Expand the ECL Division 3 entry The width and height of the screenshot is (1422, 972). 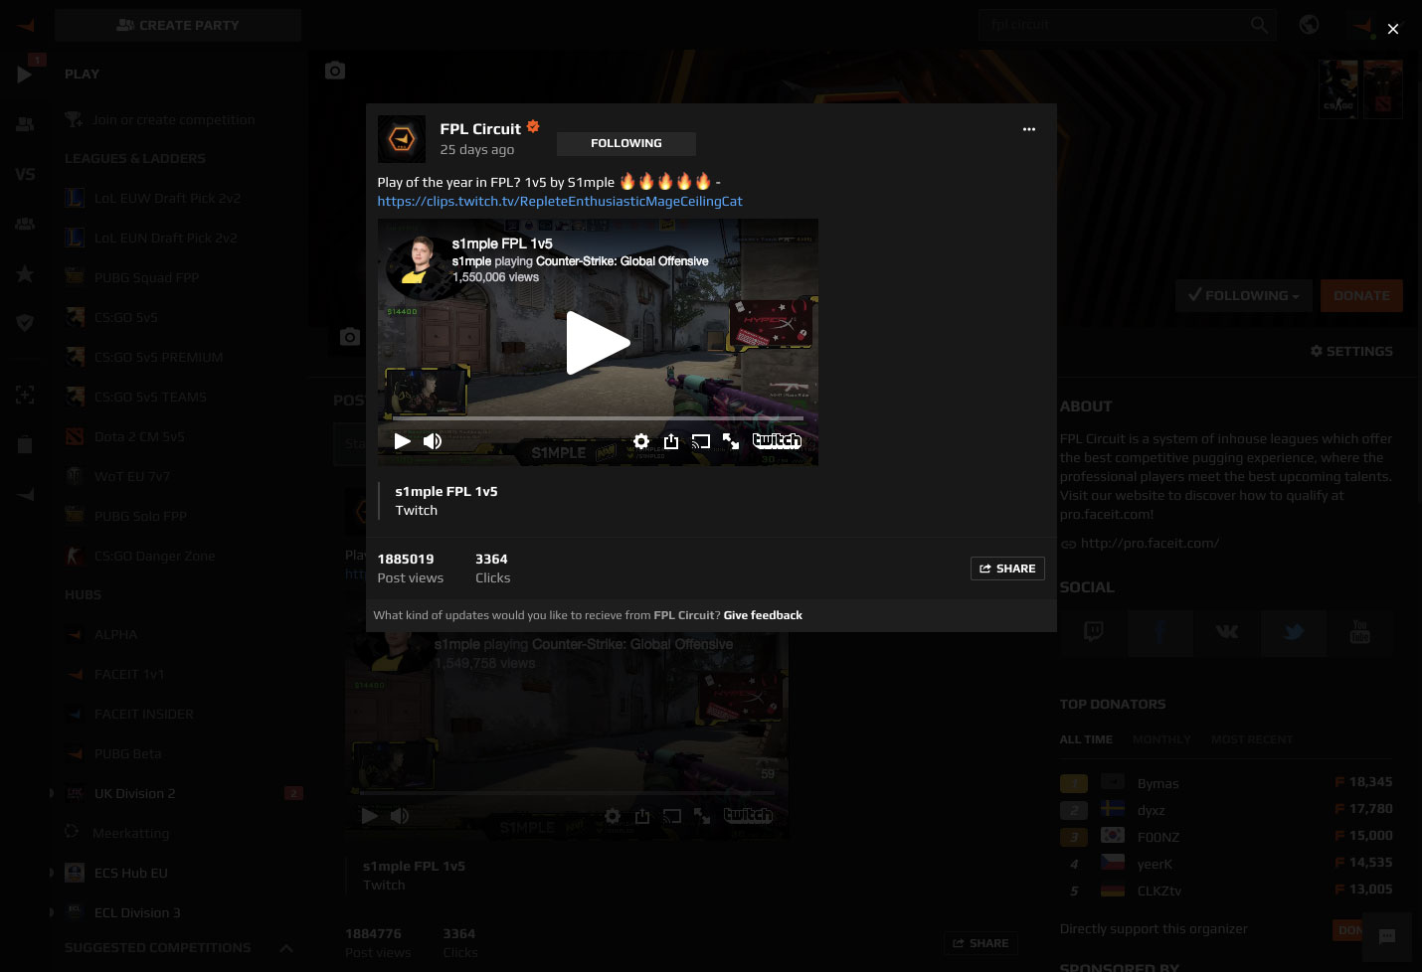coord(52,912)
